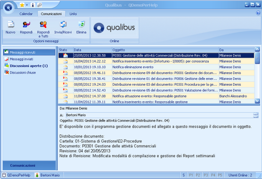Click the P3 status bar indicator

click(x=206, y=175)
